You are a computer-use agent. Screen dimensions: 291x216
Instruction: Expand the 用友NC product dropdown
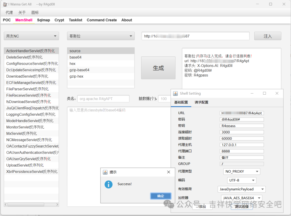click(31, 36)
